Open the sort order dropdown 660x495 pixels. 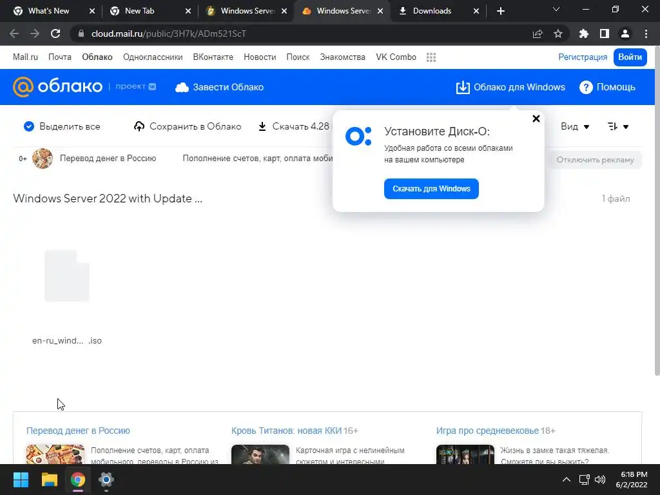pos(618,126)
